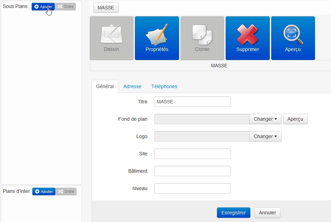Switch to the Adresse tab
This screenshot has width=331, height=222.
[132, 86]
